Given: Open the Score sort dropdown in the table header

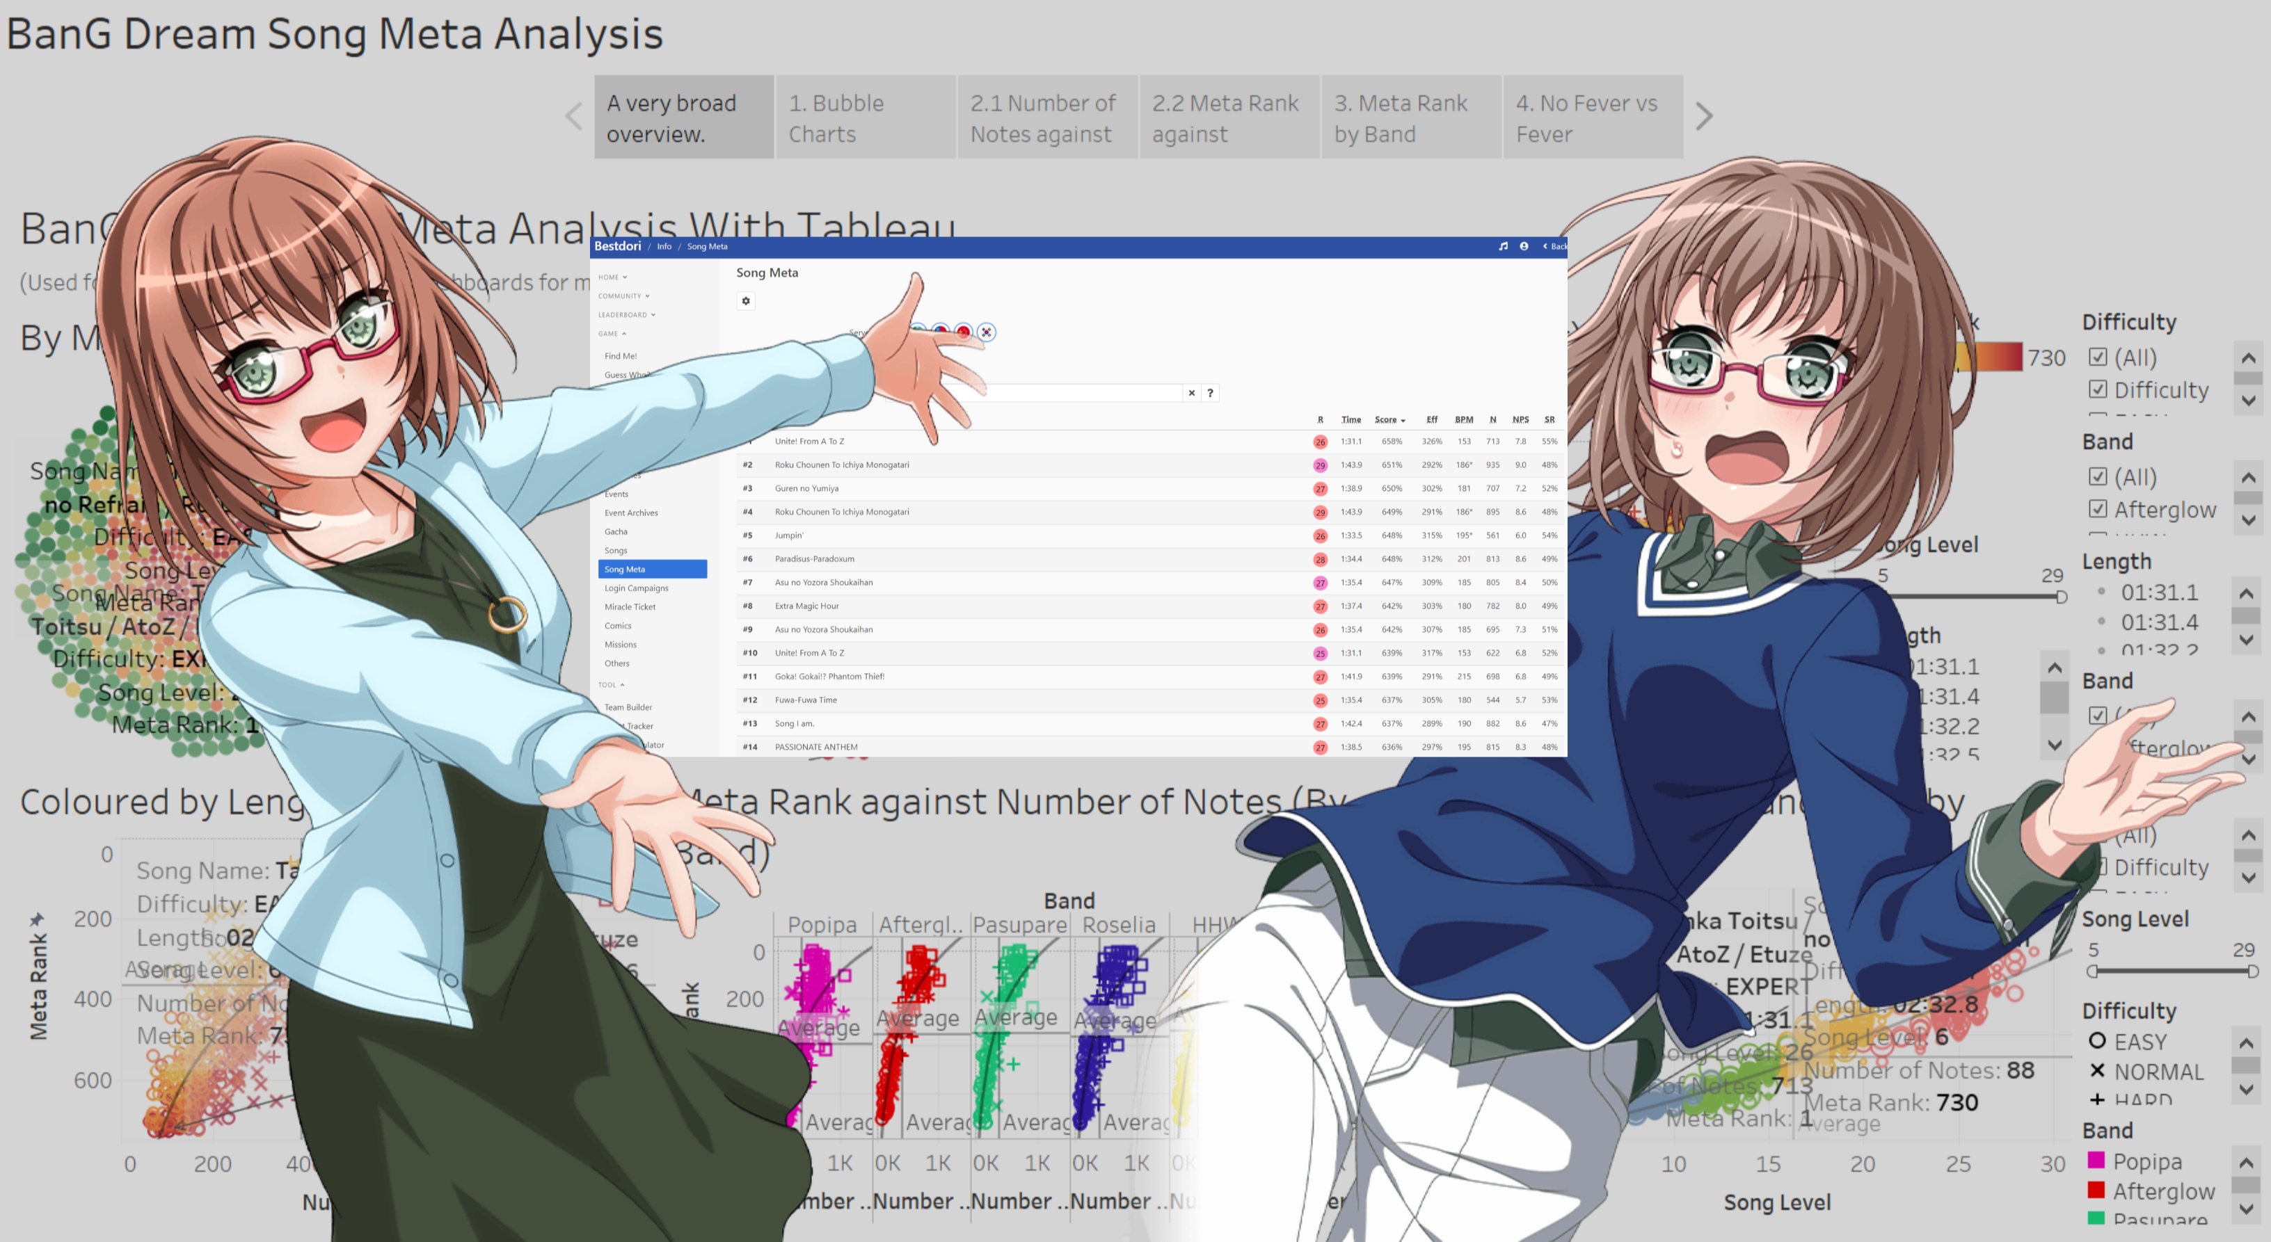Looking at the screenshot, I should [1389, 419].
